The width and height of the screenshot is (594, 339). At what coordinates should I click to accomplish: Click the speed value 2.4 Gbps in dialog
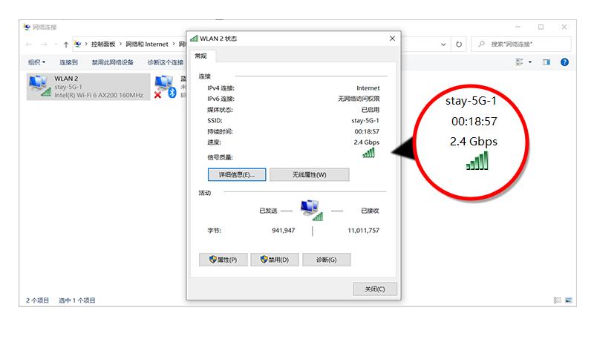366,142
